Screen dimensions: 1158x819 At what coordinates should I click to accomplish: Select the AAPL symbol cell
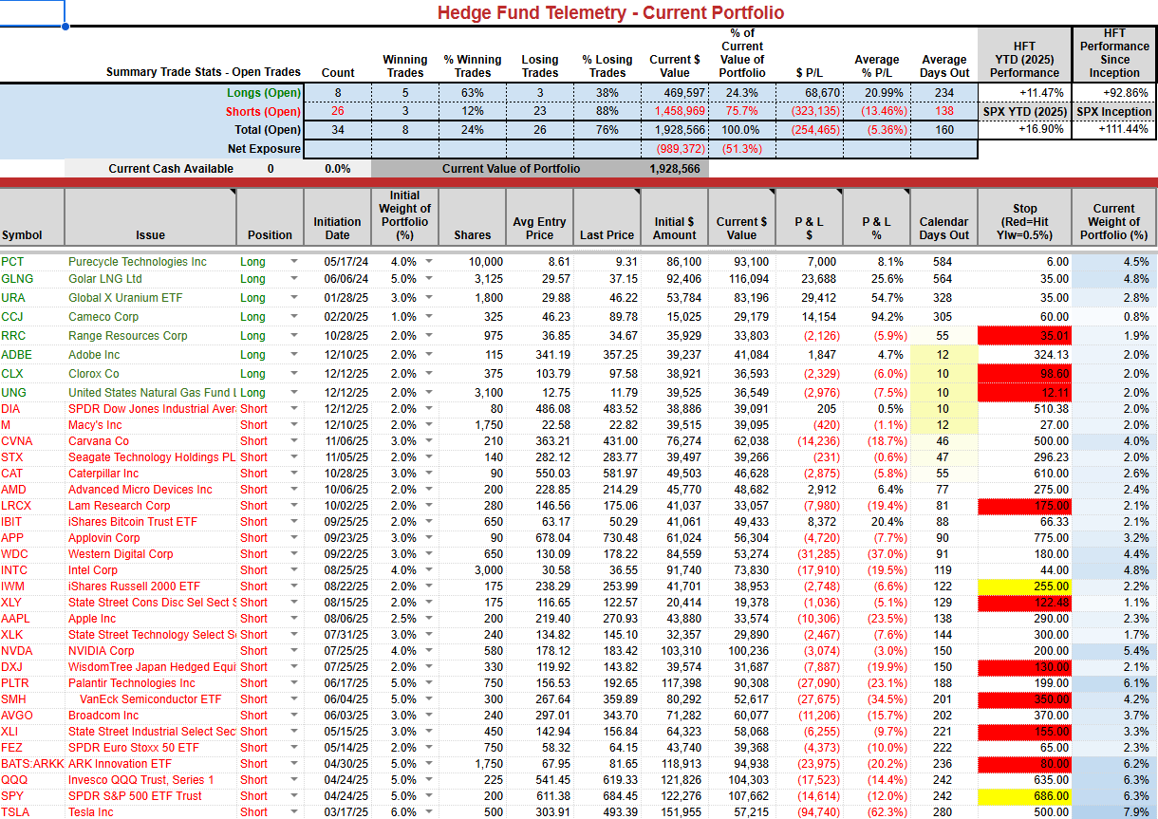pyautogui.click(x=32, y=619)
